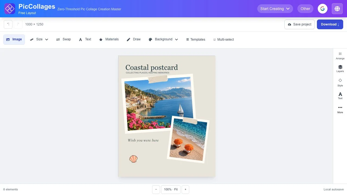Select the Draw pencil tool
Image resolution: width=347 pixels, height=195 pixels.
tap(134, 40)
